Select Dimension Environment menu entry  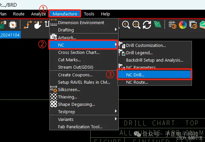(x=84, y=22)
